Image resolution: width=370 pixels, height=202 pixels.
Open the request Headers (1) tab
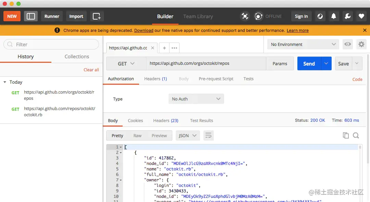tap(156, 79)
